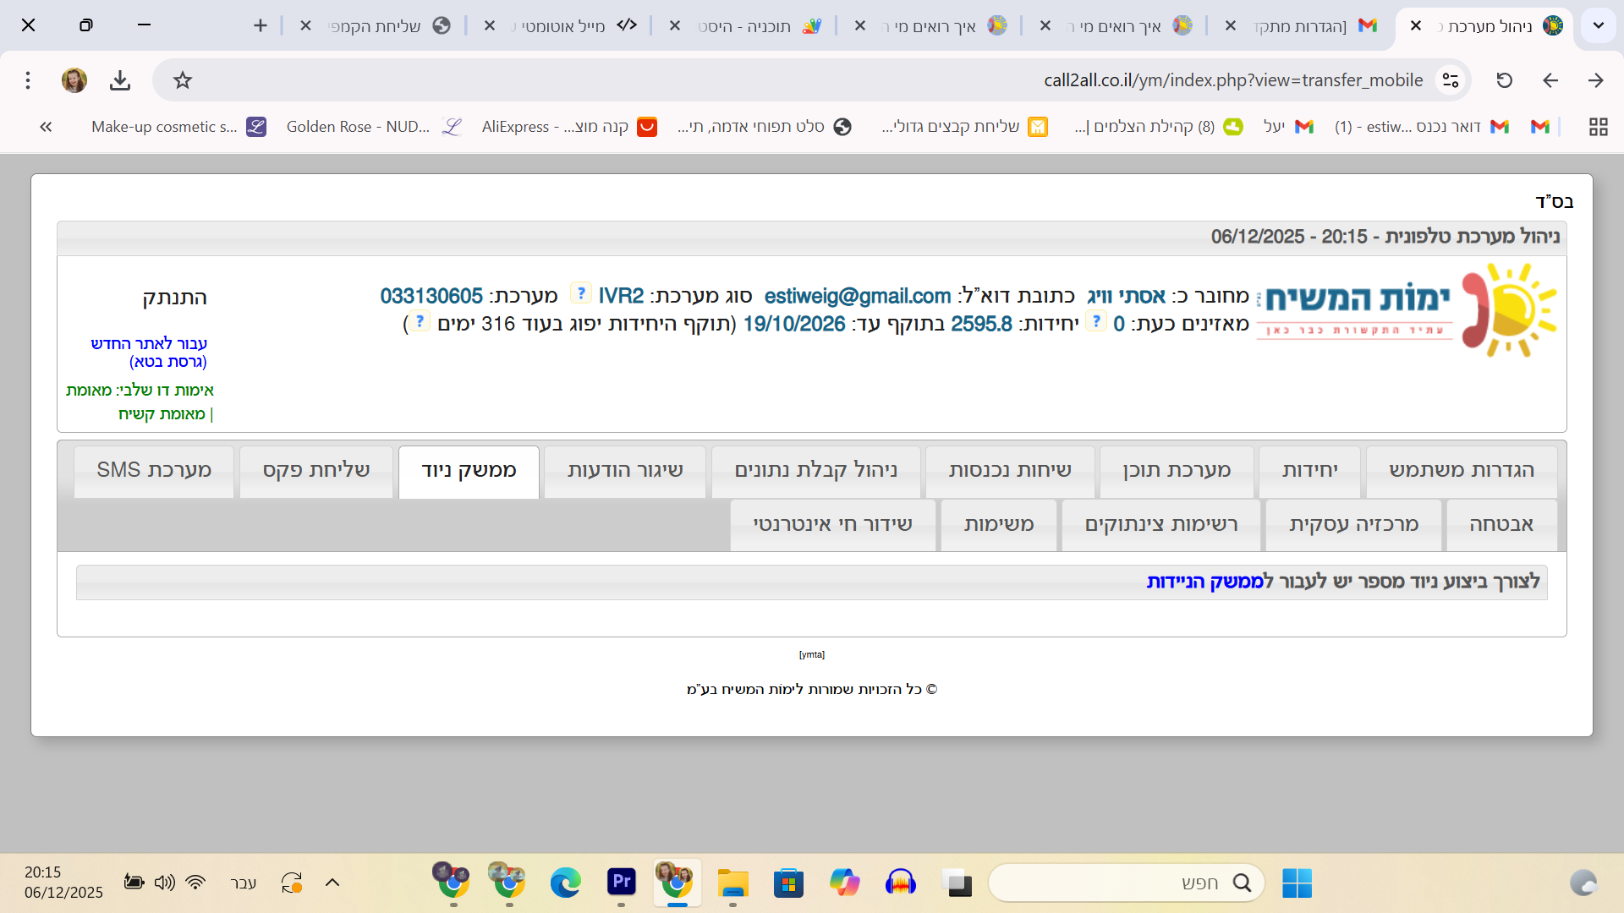Viewport: 1624px width, 913px height.
Task: Click the התנתק logout link
Action: point(174,298)
